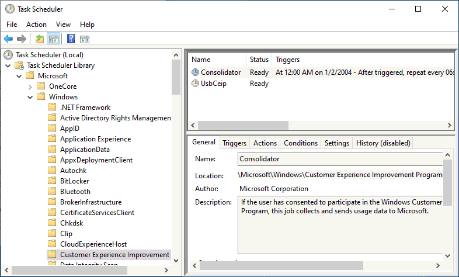Click the Task Scheduler (Local) clock icon
Viewport: 459px width, 277px height.
pos(8,55)
